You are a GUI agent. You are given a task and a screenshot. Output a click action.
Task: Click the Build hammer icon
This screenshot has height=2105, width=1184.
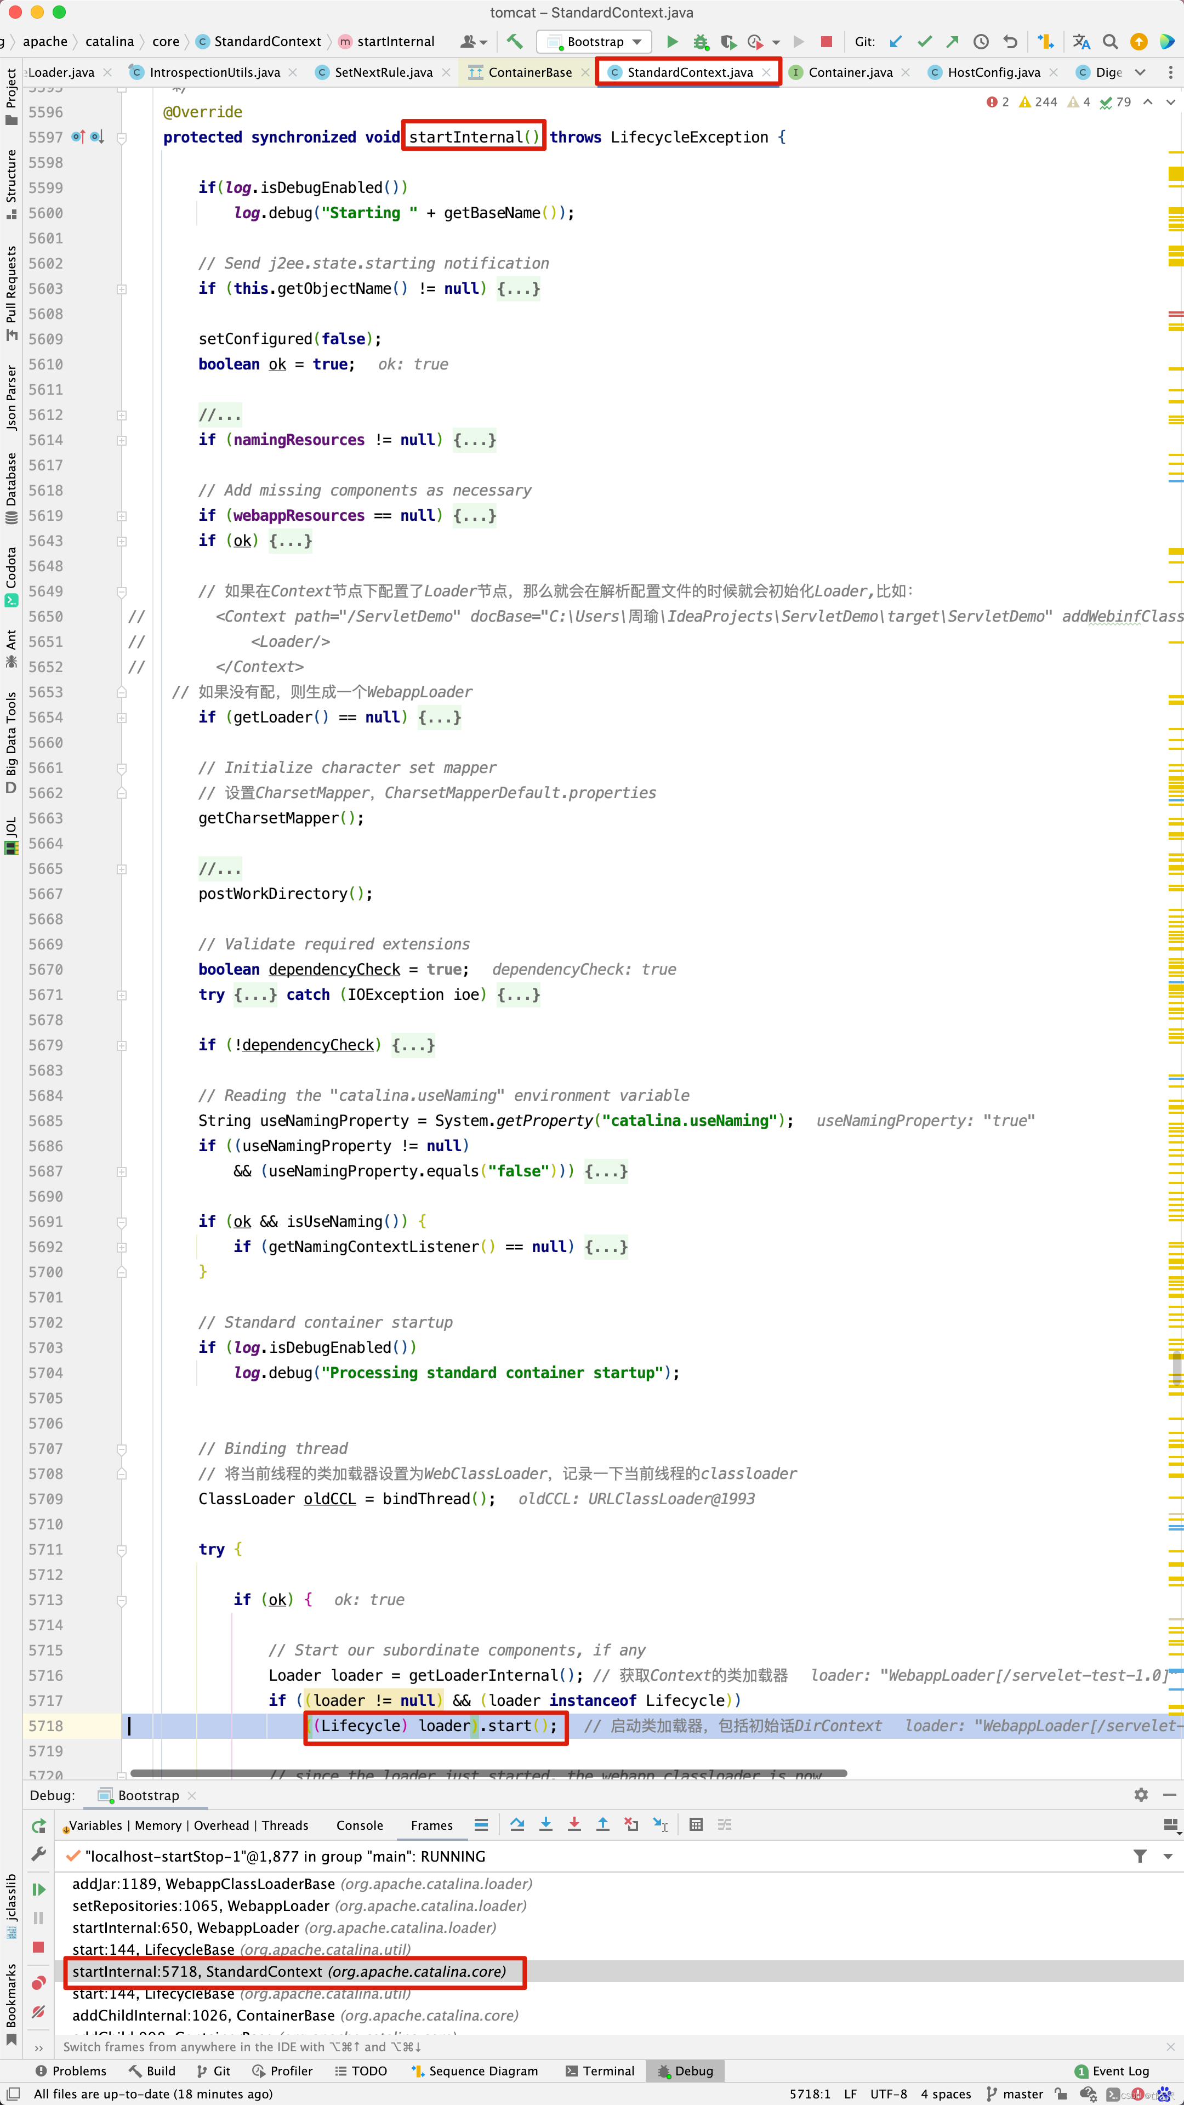(514, 41)
